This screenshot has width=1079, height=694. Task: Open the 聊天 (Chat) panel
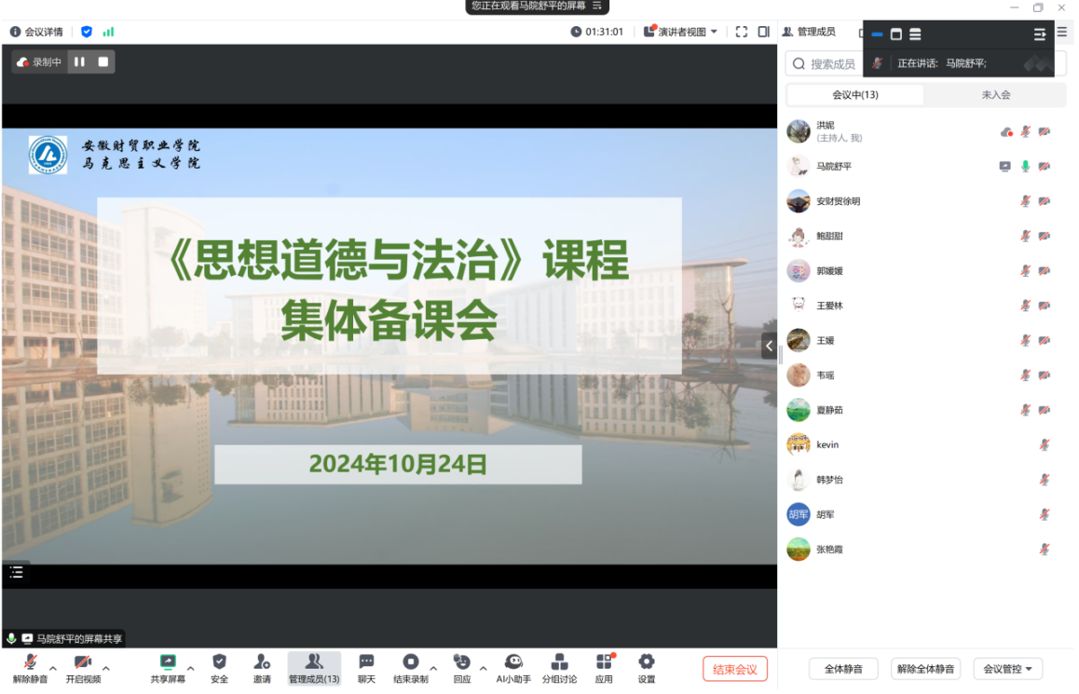[x=366, y=662]
